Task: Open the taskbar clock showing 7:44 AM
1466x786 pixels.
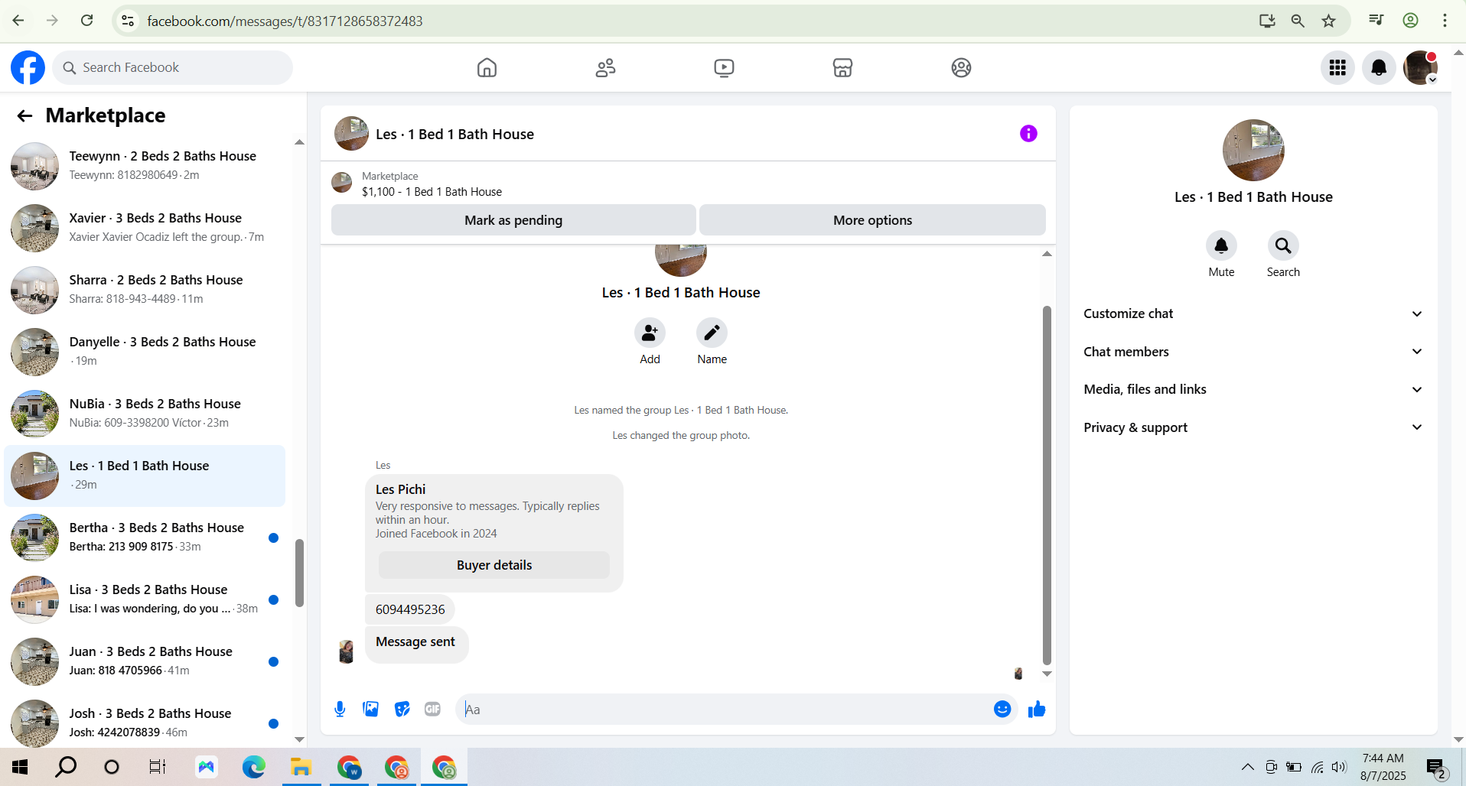Action: (1383, 767)
